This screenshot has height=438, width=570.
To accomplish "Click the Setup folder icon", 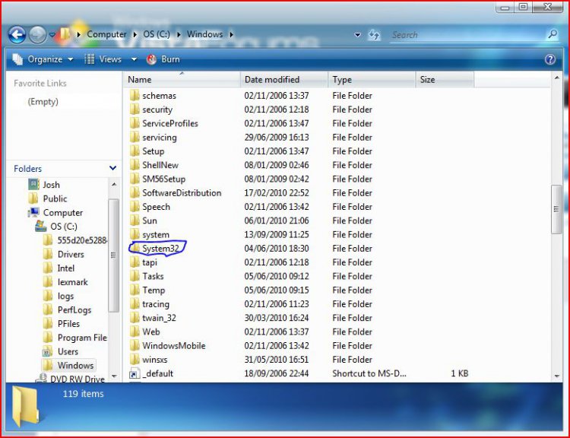I will [x=135, y=151].
